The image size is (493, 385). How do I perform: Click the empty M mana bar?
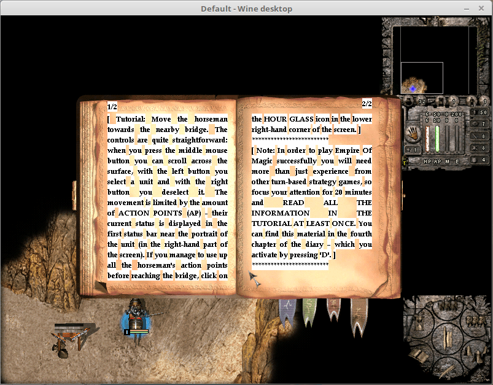448,139
